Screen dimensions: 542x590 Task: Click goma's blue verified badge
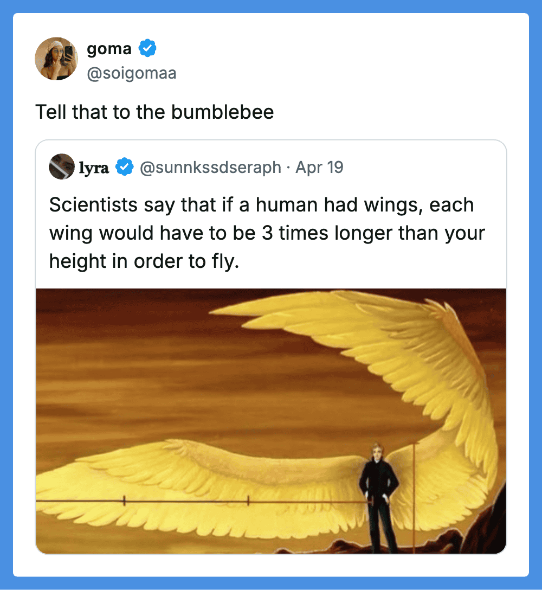147,49
